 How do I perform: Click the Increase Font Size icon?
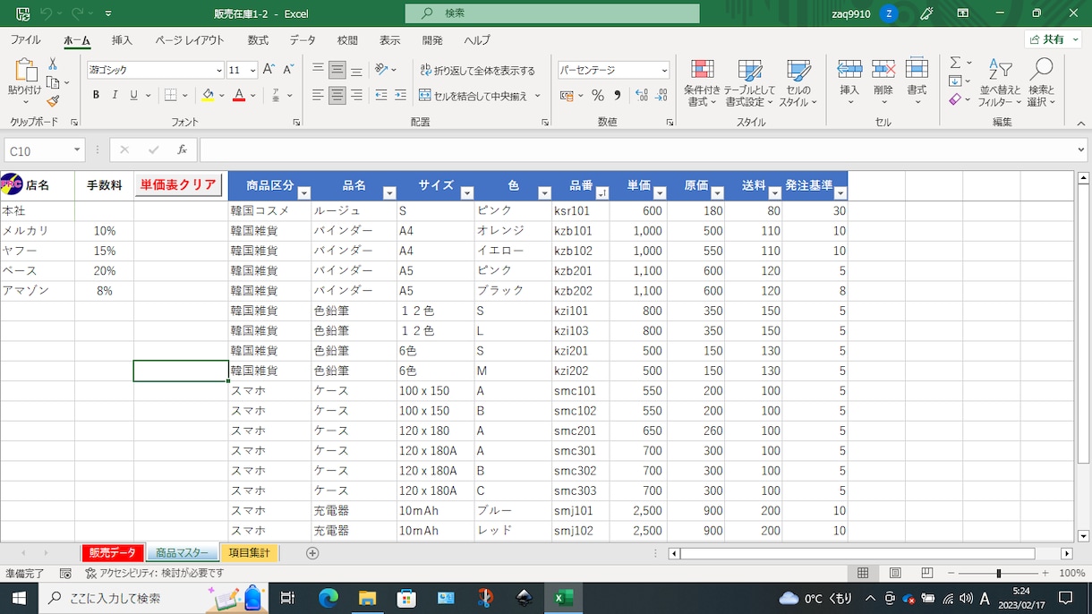pos(269,70)
